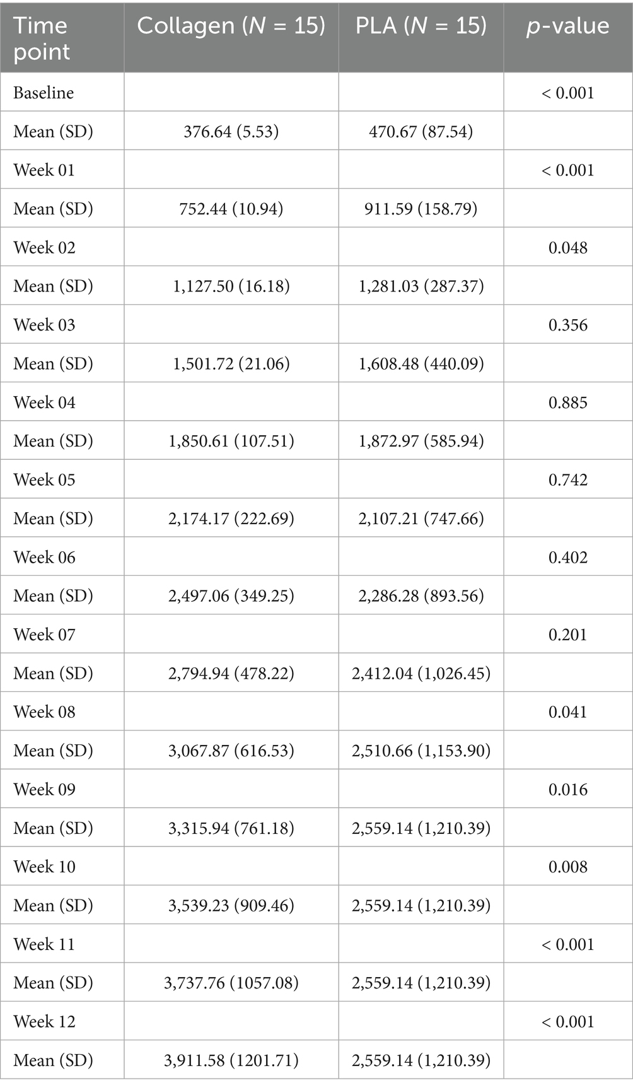633x1090 pixels.
Task: Select the Week 04 row label
Action: point(44,402)
